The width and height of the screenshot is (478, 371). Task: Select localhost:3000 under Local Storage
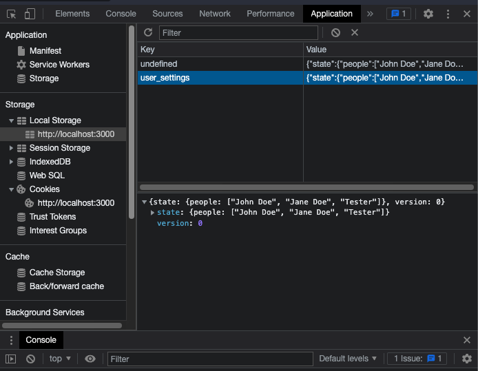tap(76, 134)
